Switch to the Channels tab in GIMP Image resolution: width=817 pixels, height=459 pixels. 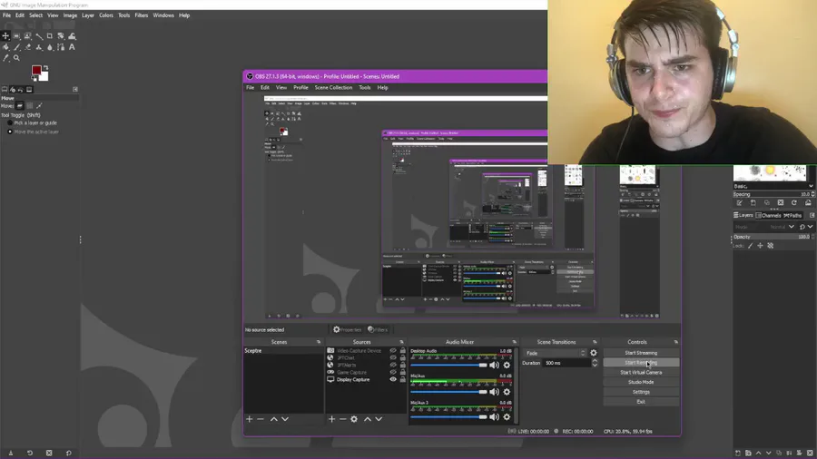[769, 215]
